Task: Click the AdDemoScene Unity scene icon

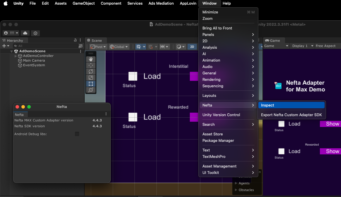Action: click(x=16, y=51)
